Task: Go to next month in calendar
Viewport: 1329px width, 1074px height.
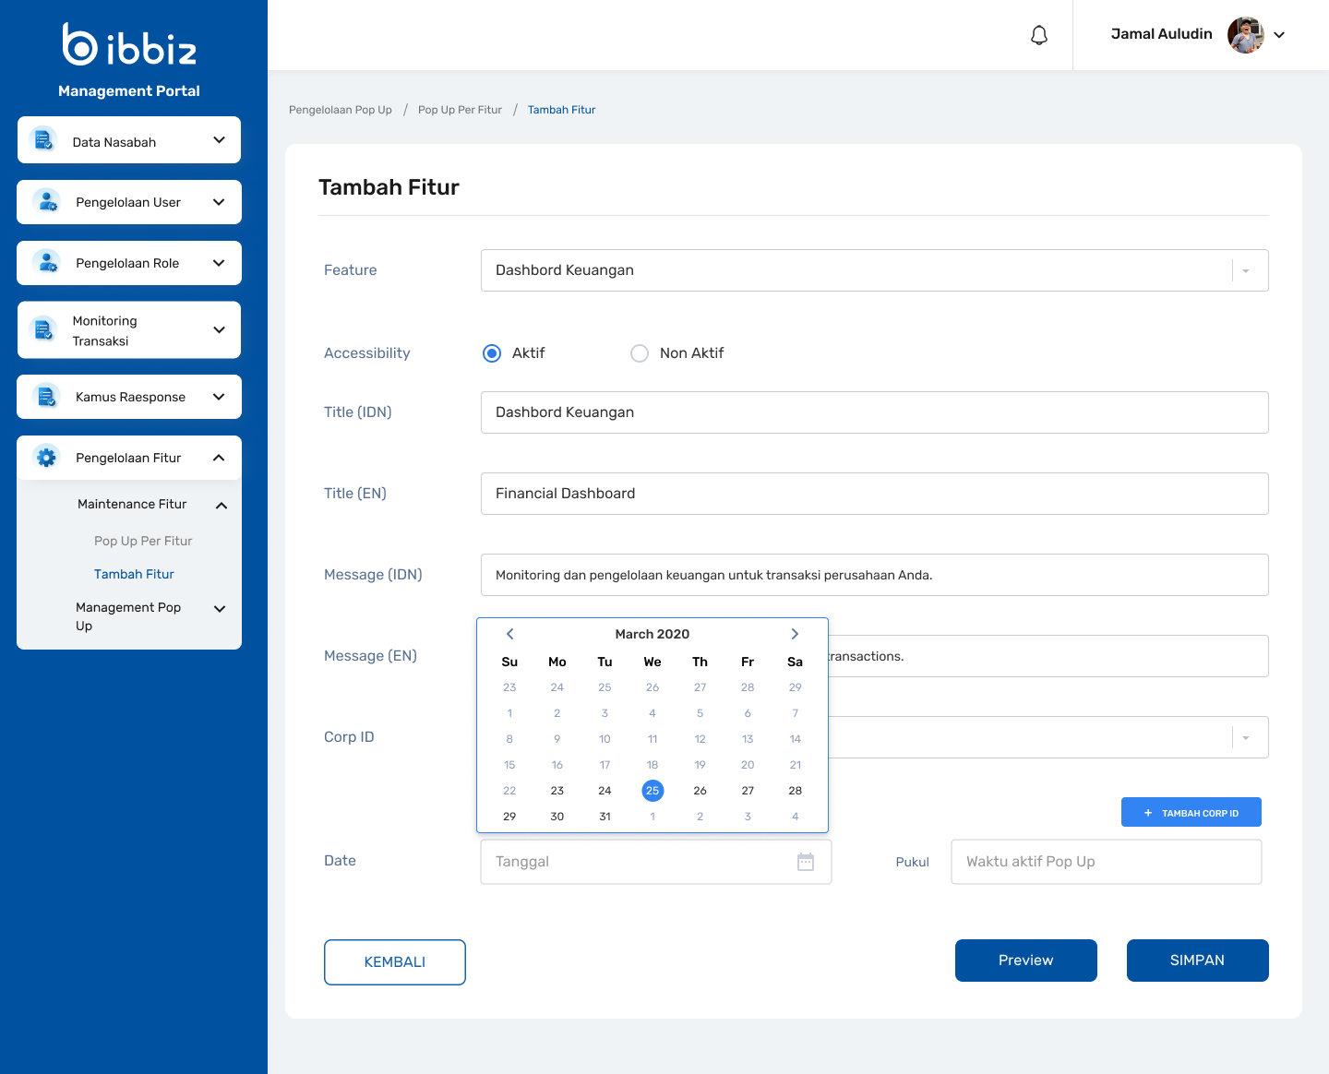Action: tap(795, 634)
